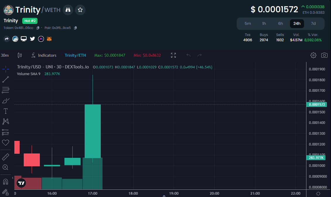Collapse the drawing toolbar chevron
Viewport: 331px width, 197px height.
pos(13,178)
